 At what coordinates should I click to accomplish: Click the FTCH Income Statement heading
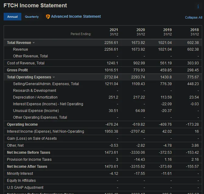pyautogui.click(x=35, y=5)
